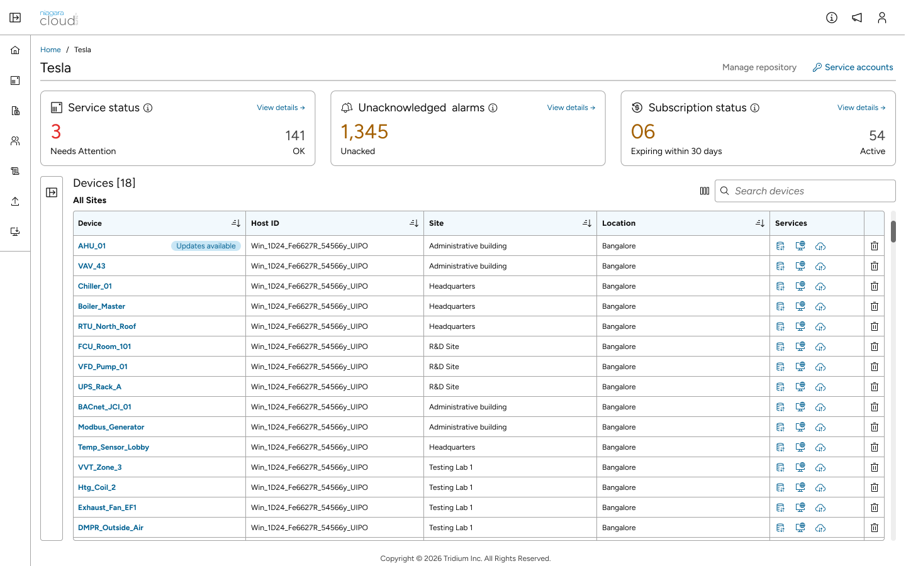Image resolution: width=906 pixels, height=566 pixels.
Task: Click the first service icon for FCU_Room_101
Action: tap(780, 347)
